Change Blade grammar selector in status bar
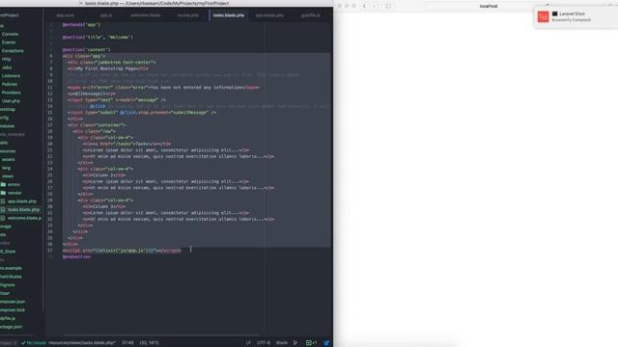The width and height of the screenshot is (618, 347). coord(282,343)
